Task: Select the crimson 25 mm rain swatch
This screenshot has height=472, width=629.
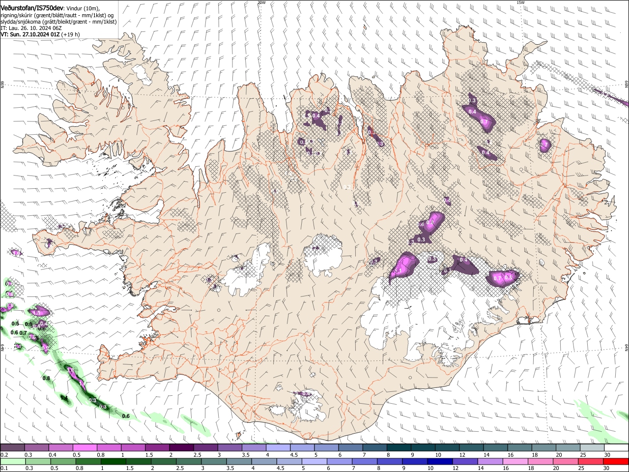Action: [x=590, y=461]
